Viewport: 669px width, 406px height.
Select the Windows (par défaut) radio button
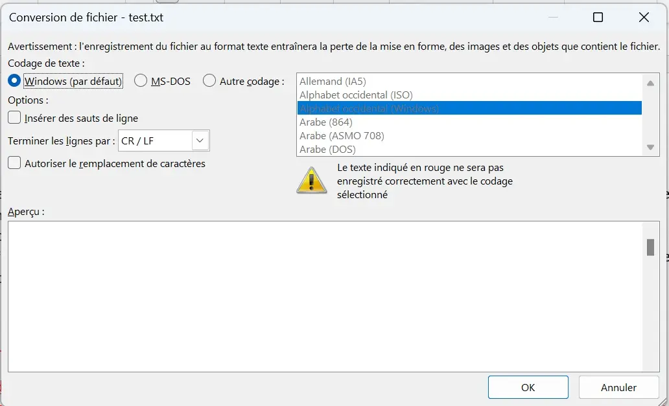[x=13, y=81]
